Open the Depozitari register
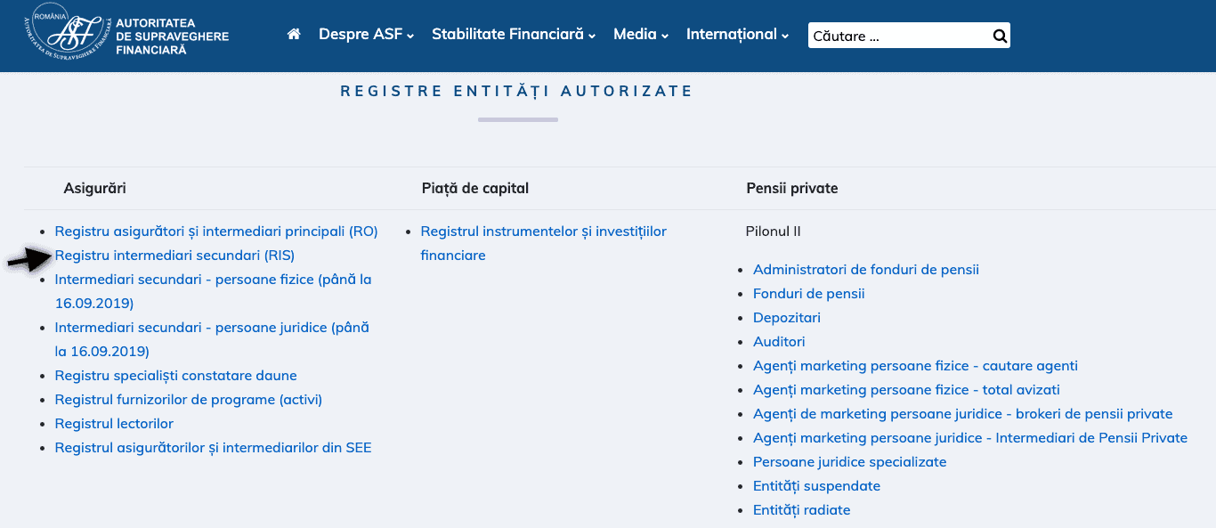Image resolution: width=1216 pixels, height=528 pixels. (786, 317)
